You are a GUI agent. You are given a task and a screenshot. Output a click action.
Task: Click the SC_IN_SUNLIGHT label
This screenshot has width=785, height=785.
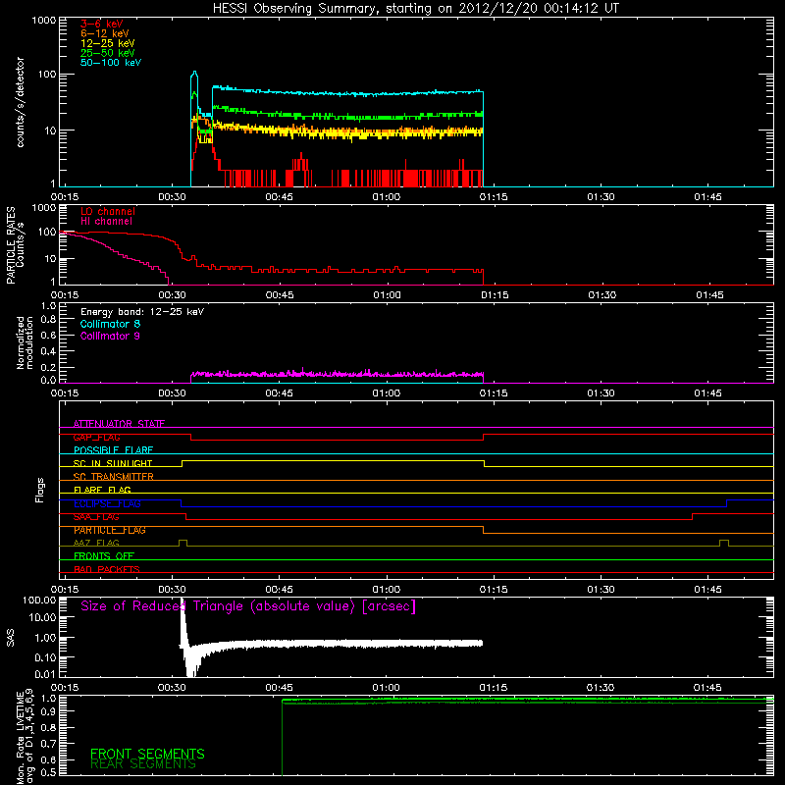pyautogui.click(x=113, y=463)
